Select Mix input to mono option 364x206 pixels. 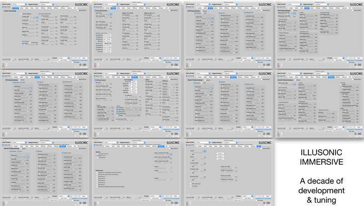tap(97, 154)
